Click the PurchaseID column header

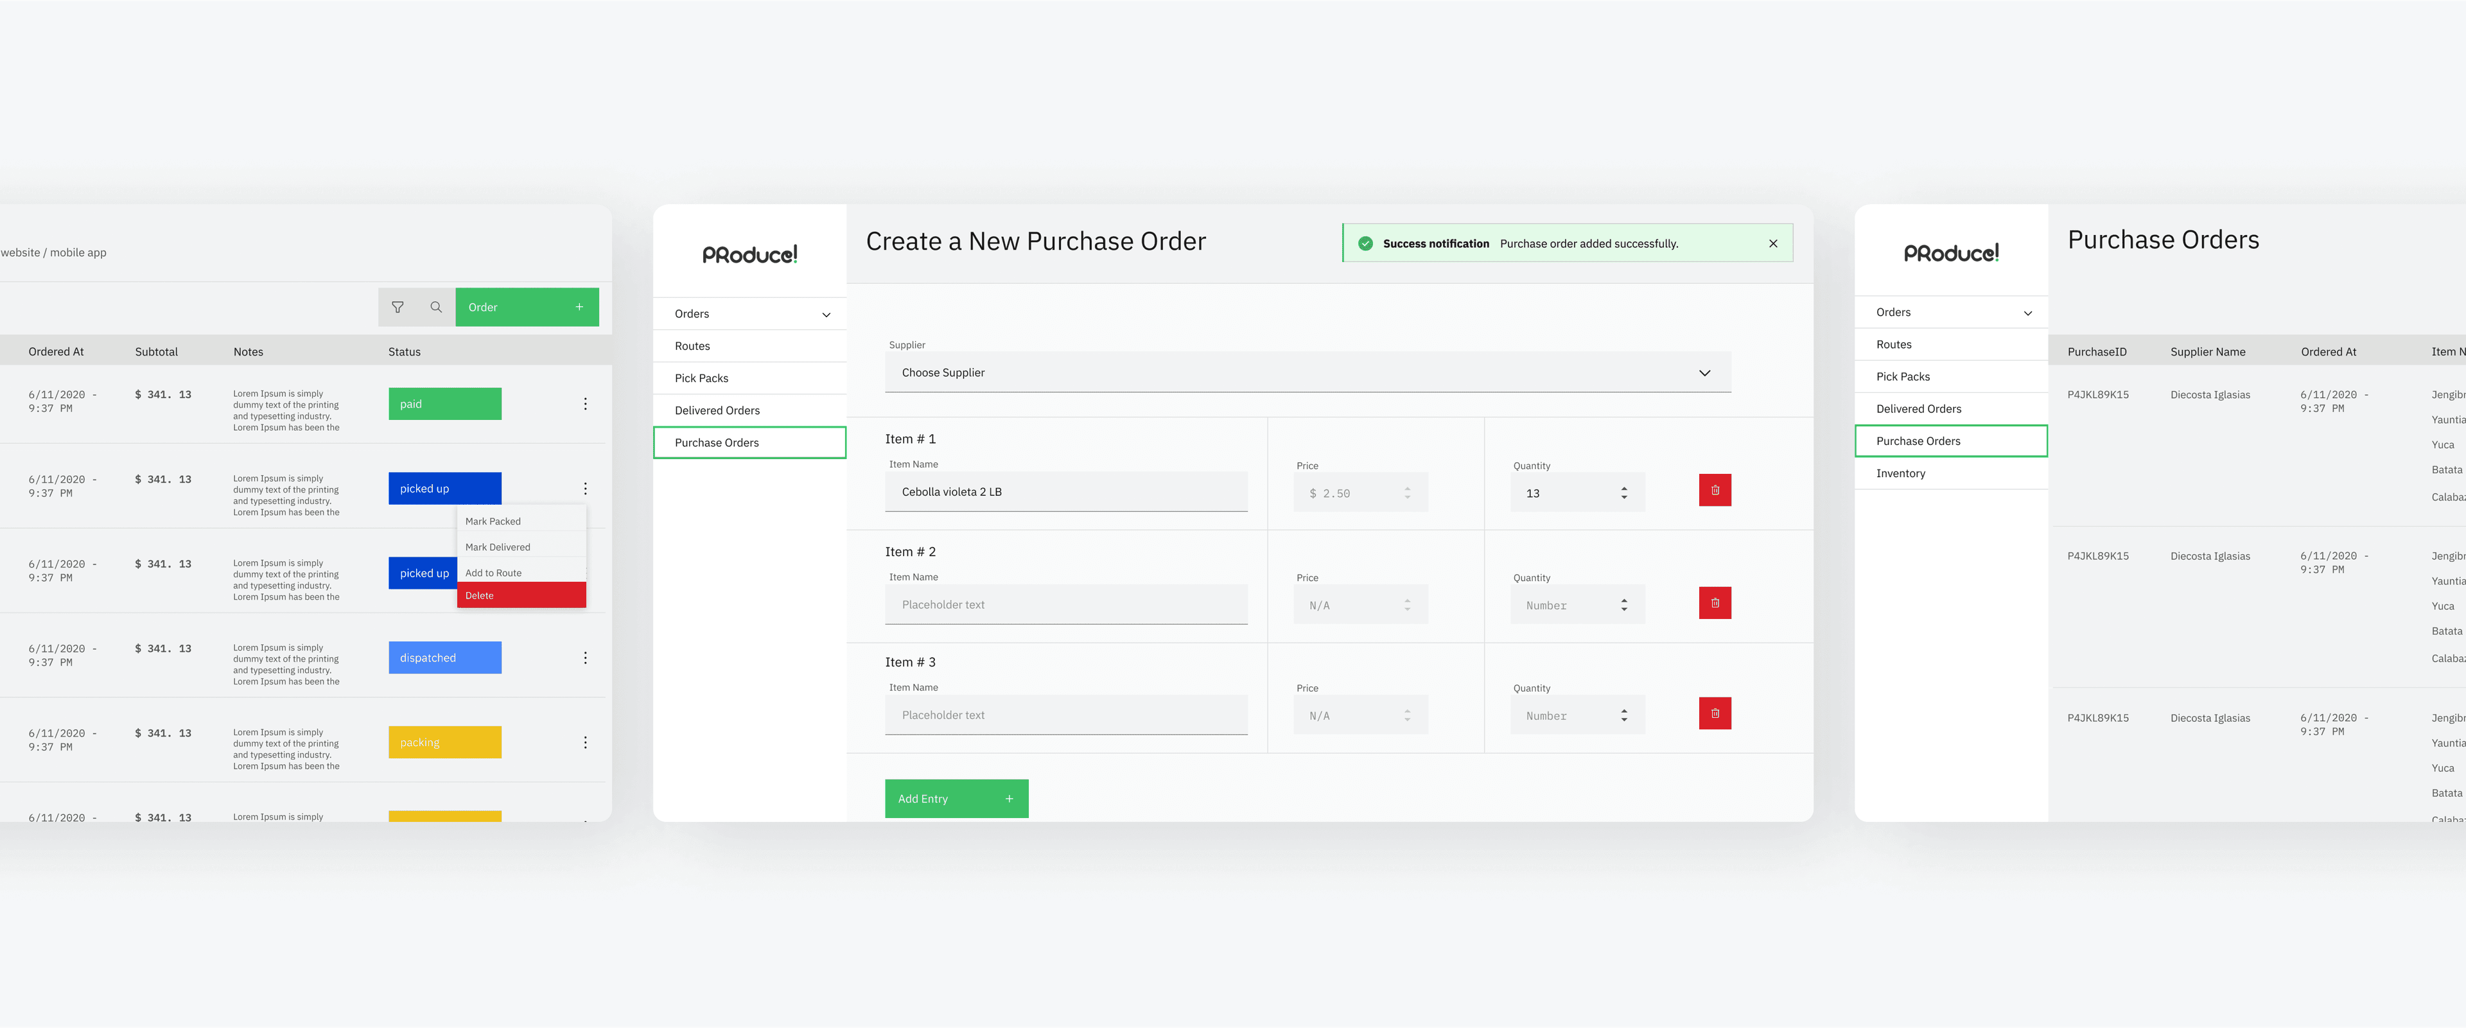pos(2097,353)
